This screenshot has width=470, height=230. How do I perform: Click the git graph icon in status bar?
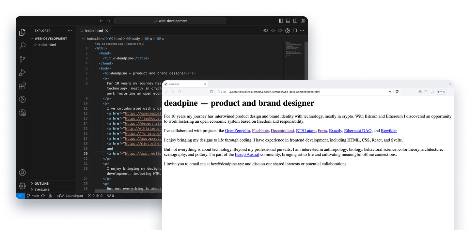click(x=50, y=196)
